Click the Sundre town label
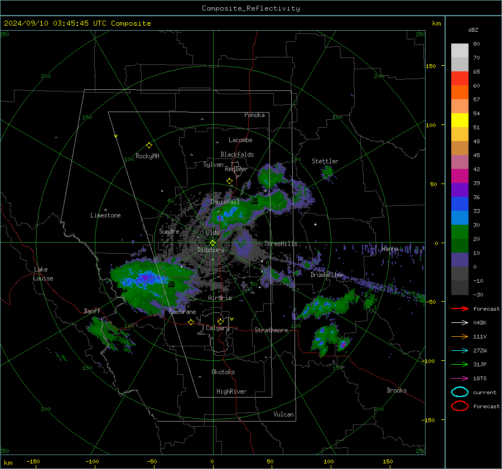Image resolution: width=502 pixels, height=469 pixels. point(169,231)
